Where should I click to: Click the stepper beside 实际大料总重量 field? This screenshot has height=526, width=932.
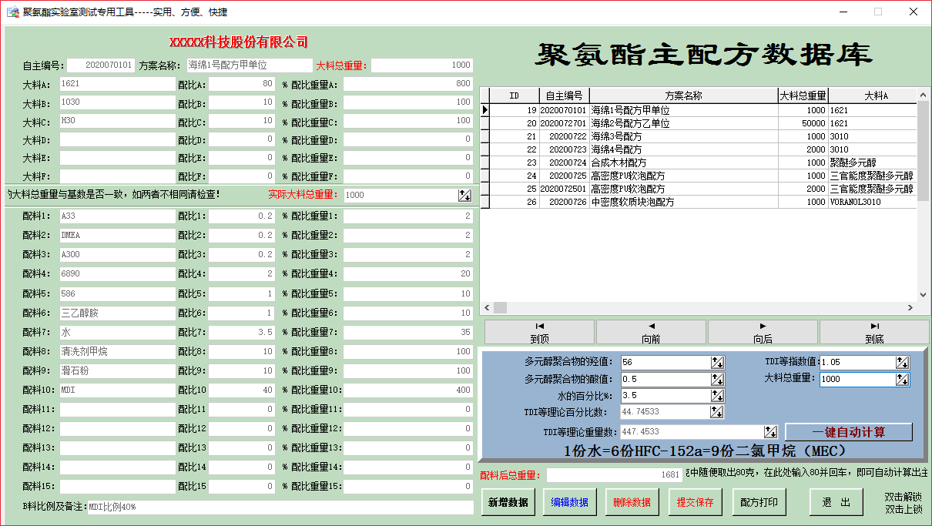[x=465, y=196]
